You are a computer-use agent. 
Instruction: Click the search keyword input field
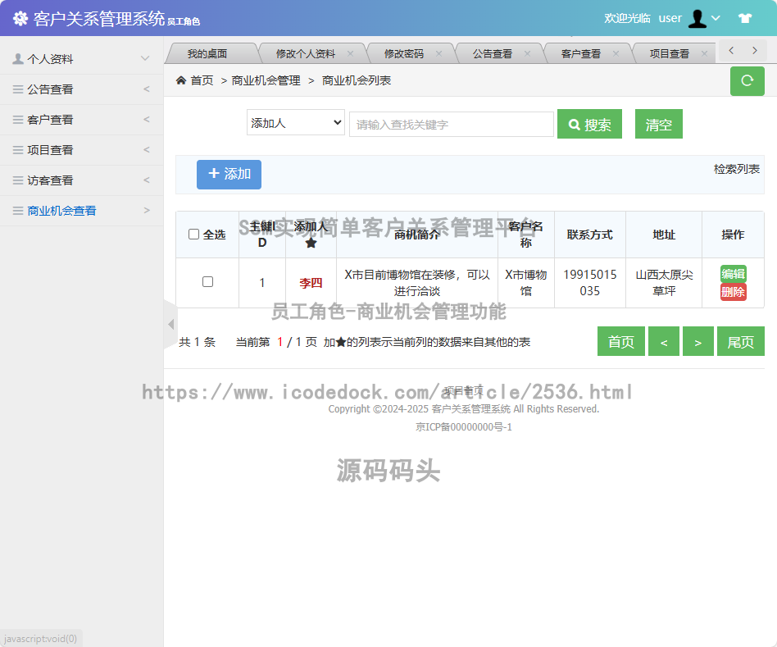[x=452, y=124]
